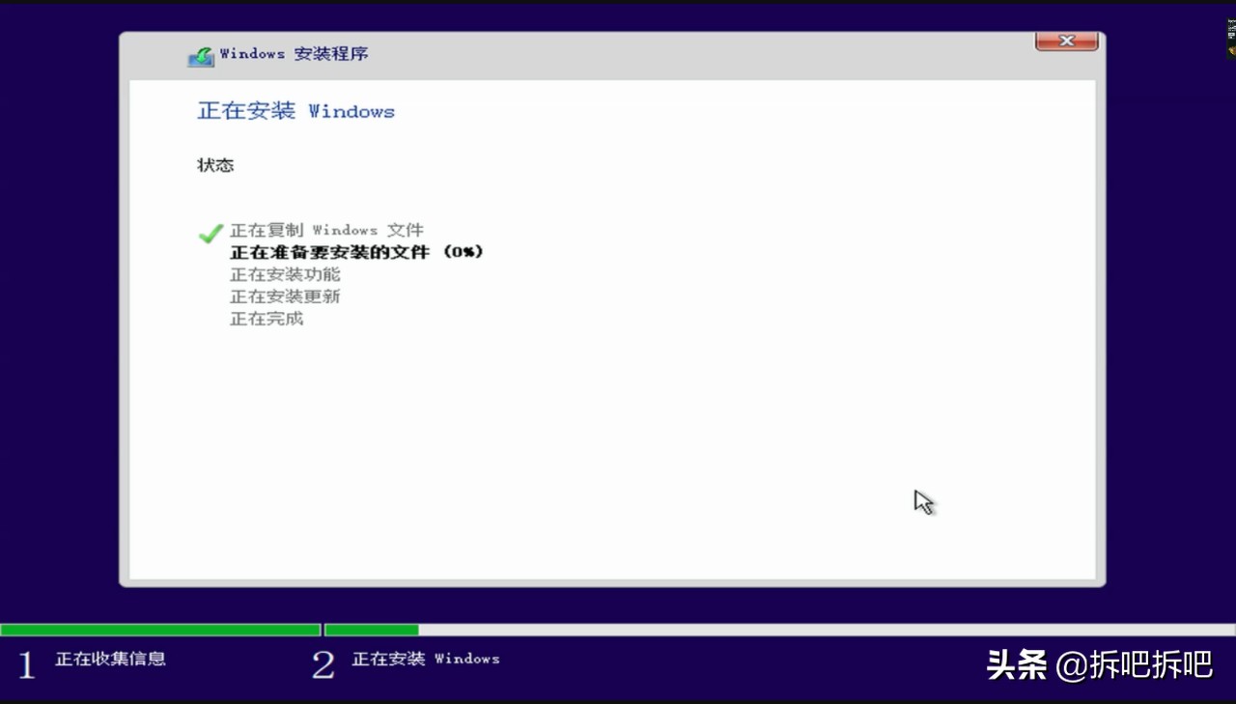Image resolution: width=1236 pixels, height=704 pixels.
Task: Click the step 1 numeral at the bottom
Action: click(x=26, y=662)
